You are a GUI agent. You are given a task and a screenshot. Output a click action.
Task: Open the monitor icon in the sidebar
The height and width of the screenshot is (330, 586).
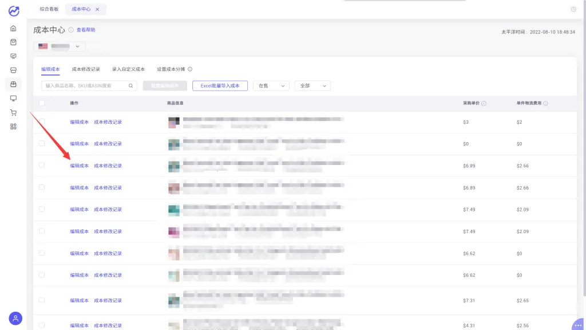pos(14,99)
